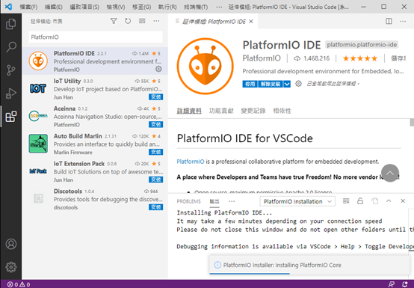Image resolution: width=414 pixels, height=288 pixels.
Task: Open the Selection menu
Action: [84, 7]
